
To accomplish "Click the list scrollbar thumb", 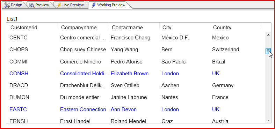I will point(268,51).
